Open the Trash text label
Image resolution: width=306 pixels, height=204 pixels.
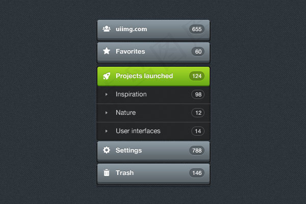click(x=124, y=173)
